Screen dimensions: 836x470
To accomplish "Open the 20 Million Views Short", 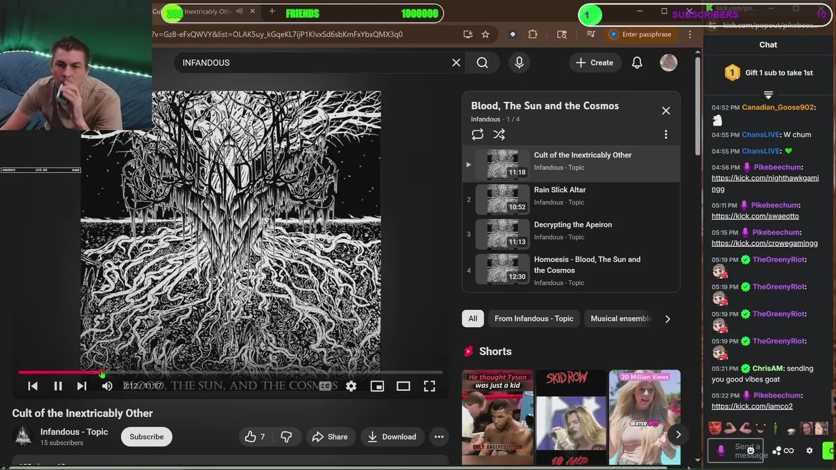I will [x=645, y=418].
